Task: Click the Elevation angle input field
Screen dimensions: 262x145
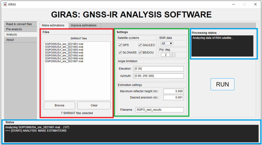Action: 158,69
